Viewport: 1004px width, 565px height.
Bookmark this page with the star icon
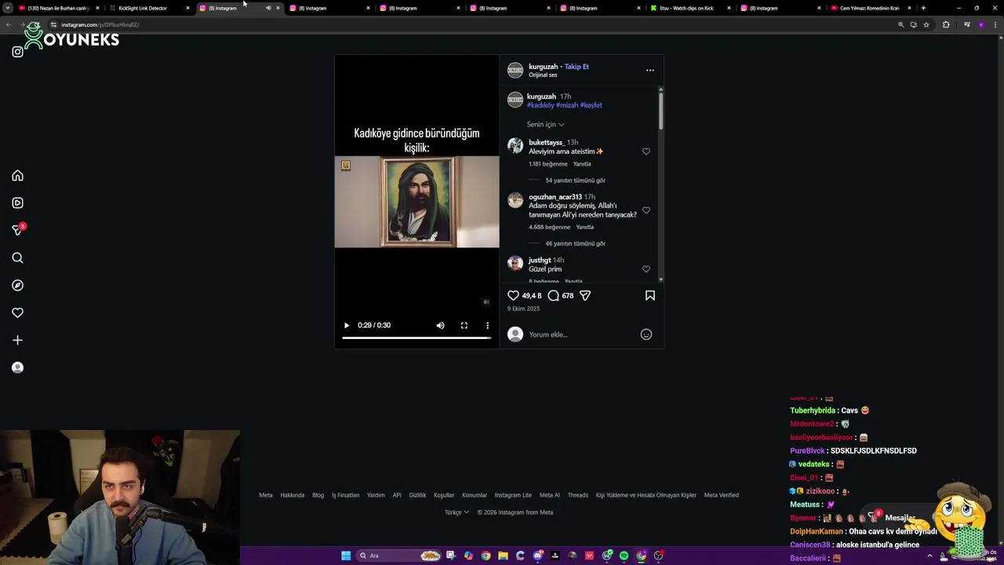[x=926, y=24]
